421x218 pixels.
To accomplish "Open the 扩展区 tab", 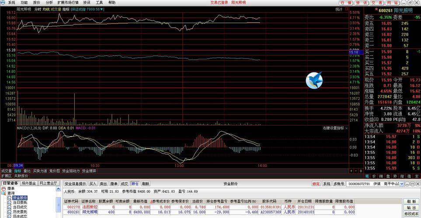I will coord(7,176).
